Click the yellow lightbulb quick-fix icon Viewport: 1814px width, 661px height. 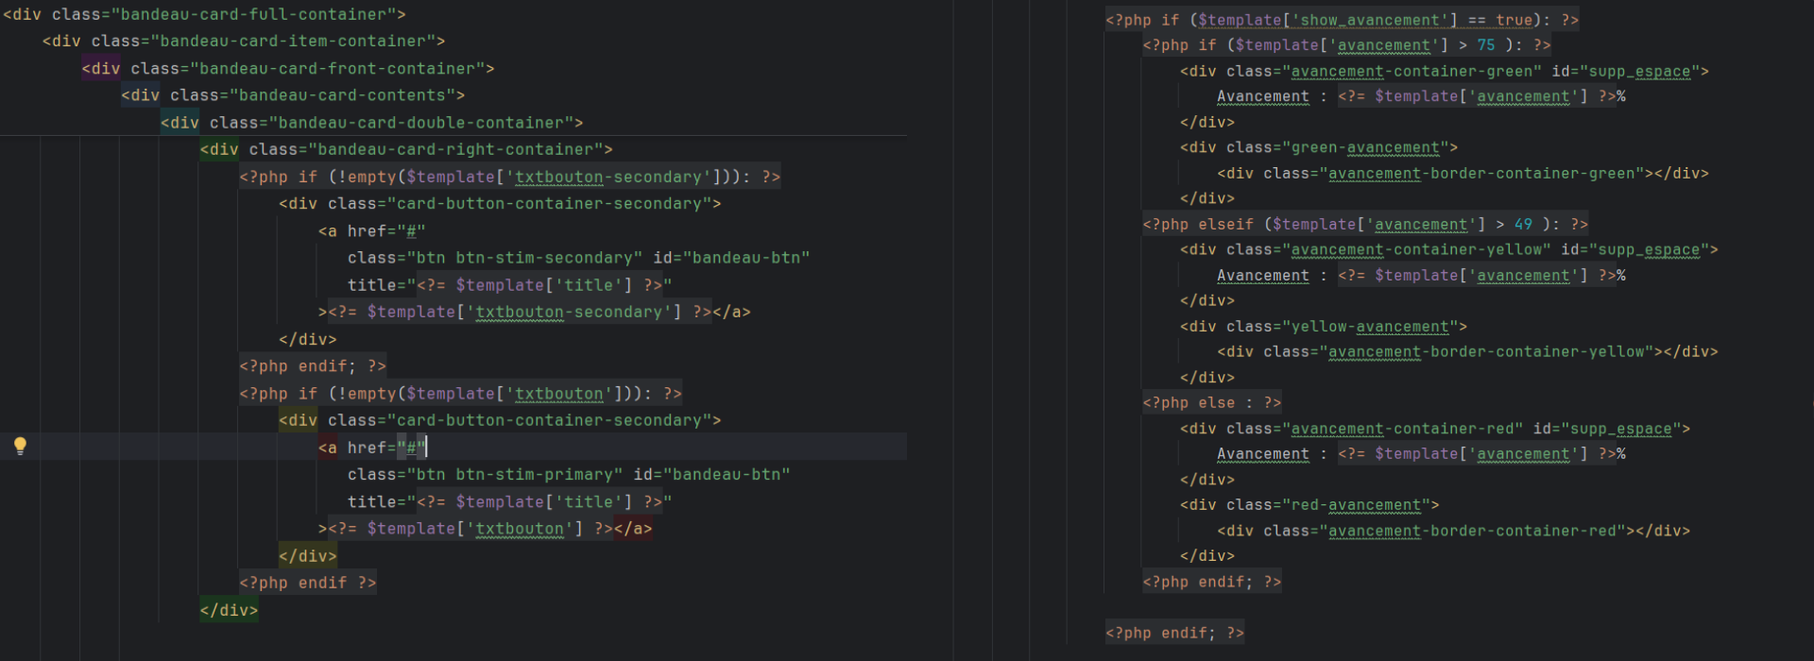tap(20, 446)
